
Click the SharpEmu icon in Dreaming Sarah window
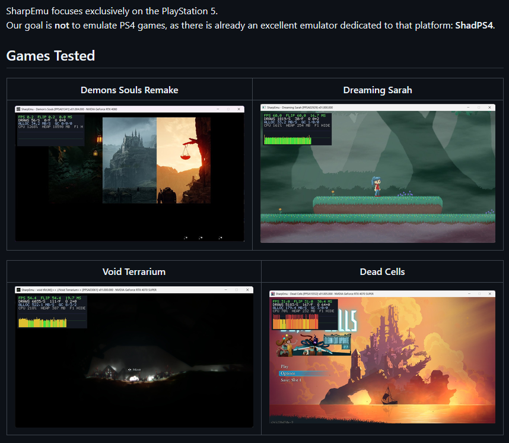point(264,107)
